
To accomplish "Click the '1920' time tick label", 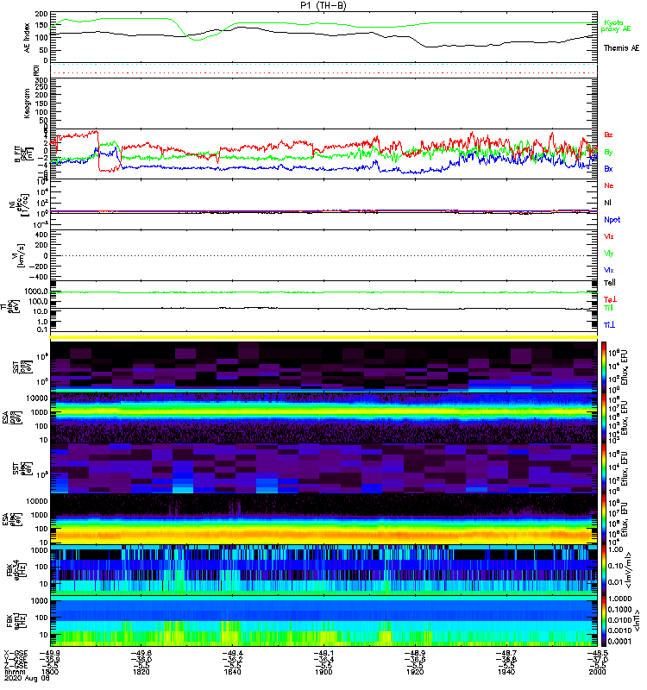I will (x=415, y=672).
